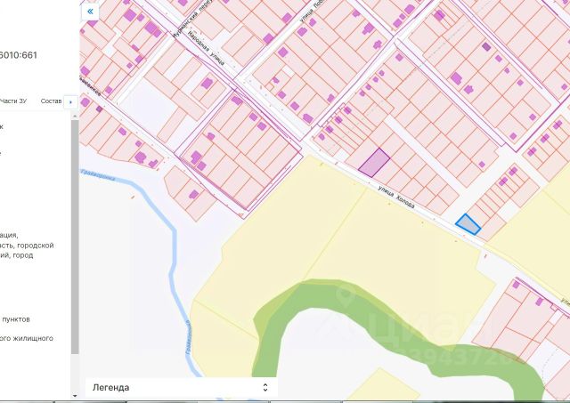The height and width of the screenshot is (403, 570).
Task: Select the blue-outlined gray parcel on map
Action: pos(468,225)
